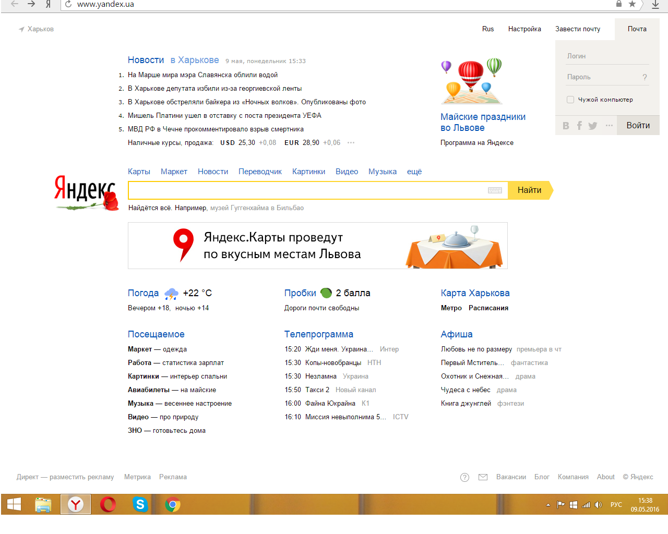Click the hot air balloons image
The image size is (668, 534).
point(472,81)
